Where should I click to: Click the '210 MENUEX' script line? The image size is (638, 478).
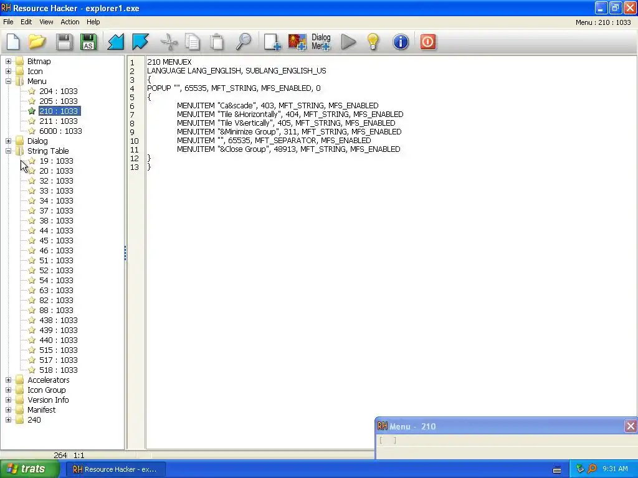169,62
